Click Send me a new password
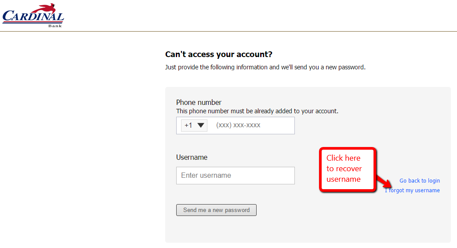457x248 pixels. [216, 210]
